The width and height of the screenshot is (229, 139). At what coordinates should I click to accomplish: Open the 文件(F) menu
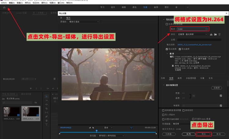(4, 3)
